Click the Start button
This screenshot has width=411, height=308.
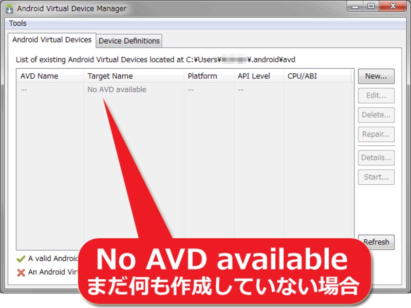click(376, 177)
